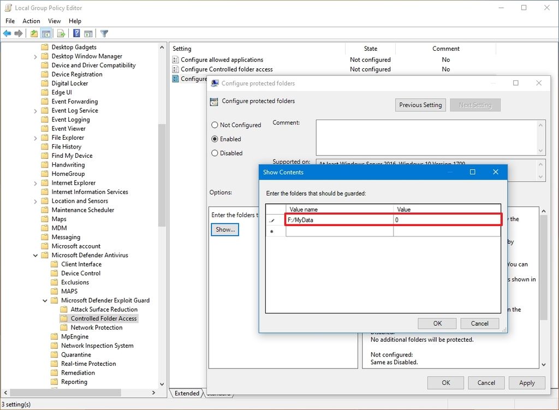Open the Action menu
The image size is (559, 410).
[x=31, y=21]
